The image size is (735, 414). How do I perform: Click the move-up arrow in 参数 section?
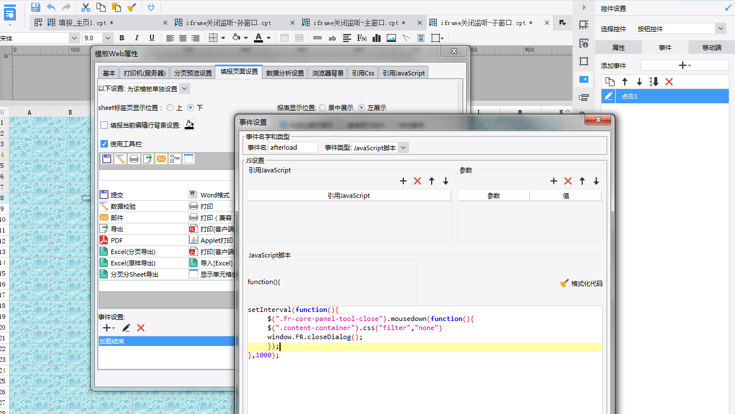(582, 181)
